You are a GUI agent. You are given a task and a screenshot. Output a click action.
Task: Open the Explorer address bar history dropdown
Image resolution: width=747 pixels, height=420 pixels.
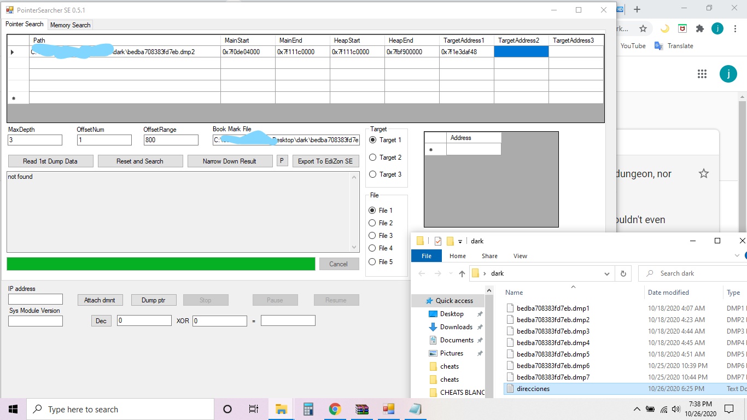(607, 273)
